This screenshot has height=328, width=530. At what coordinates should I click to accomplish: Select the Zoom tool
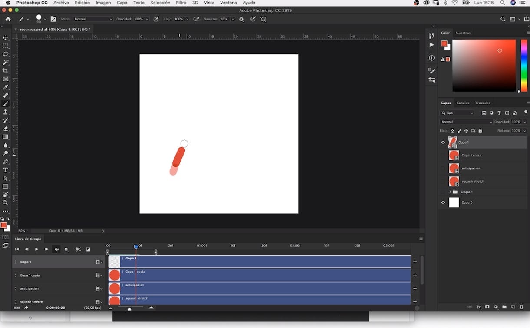[6, 203]
